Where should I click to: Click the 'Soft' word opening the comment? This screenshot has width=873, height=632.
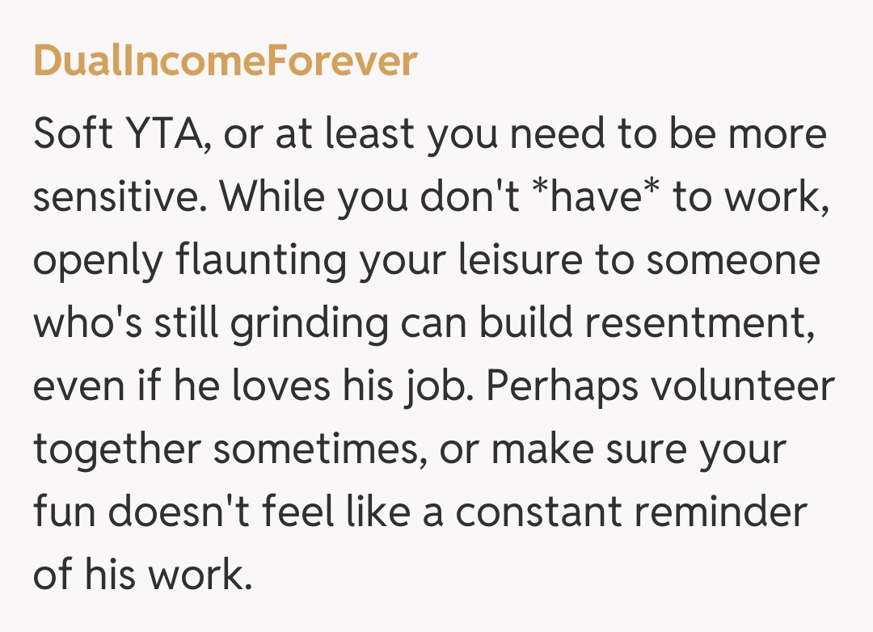[74, 135]
